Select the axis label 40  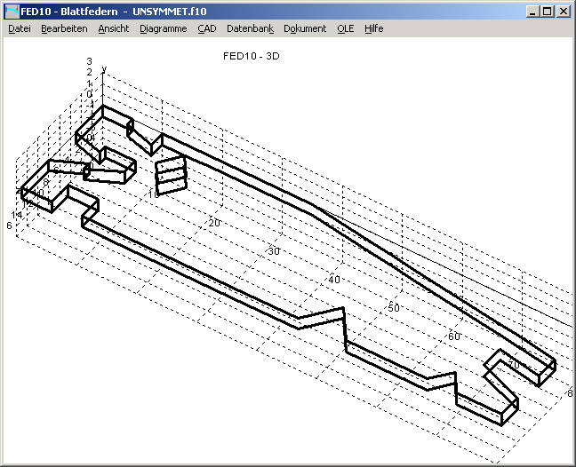[x=333, y=280]
